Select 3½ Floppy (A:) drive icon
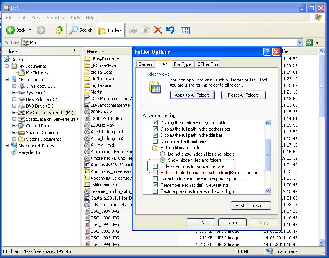329x258 pixels. click(x=21, y=86)
